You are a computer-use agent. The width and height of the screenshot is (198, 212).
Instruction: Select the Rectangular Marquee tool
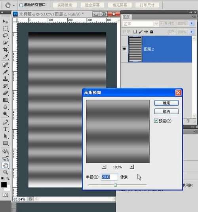coord(6,28)
